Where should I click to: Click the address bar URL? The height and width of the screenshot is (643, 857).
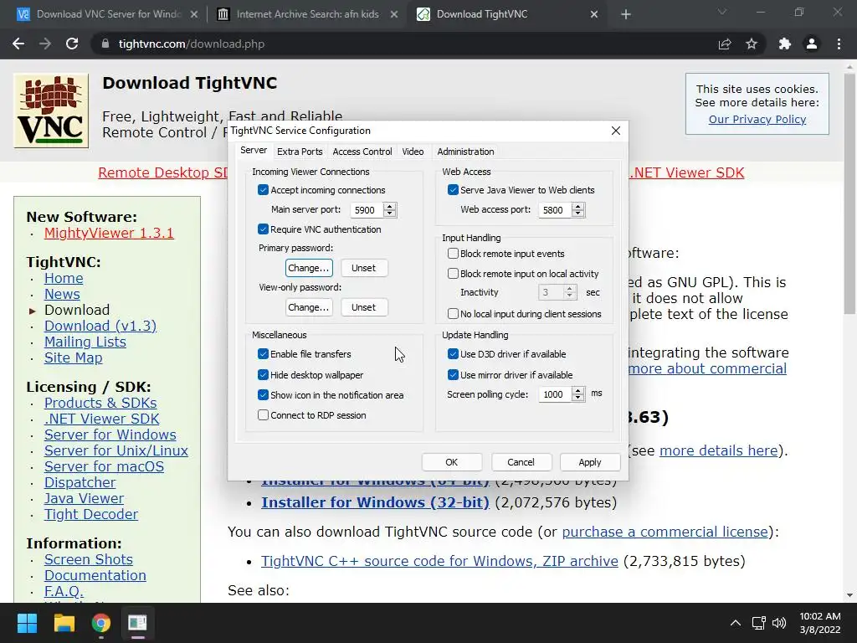point(192,44)
